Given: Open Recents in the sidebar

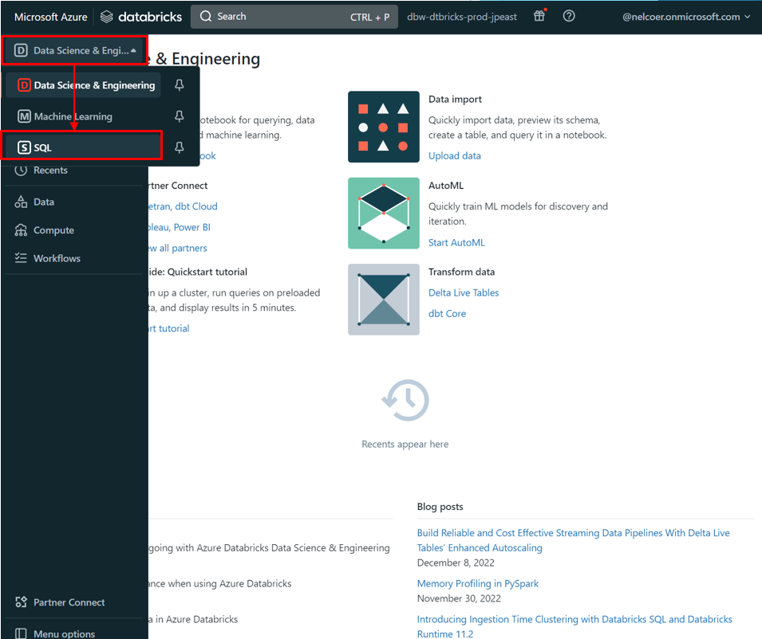Looking at the screenshot, I should [x=50, y=171].
